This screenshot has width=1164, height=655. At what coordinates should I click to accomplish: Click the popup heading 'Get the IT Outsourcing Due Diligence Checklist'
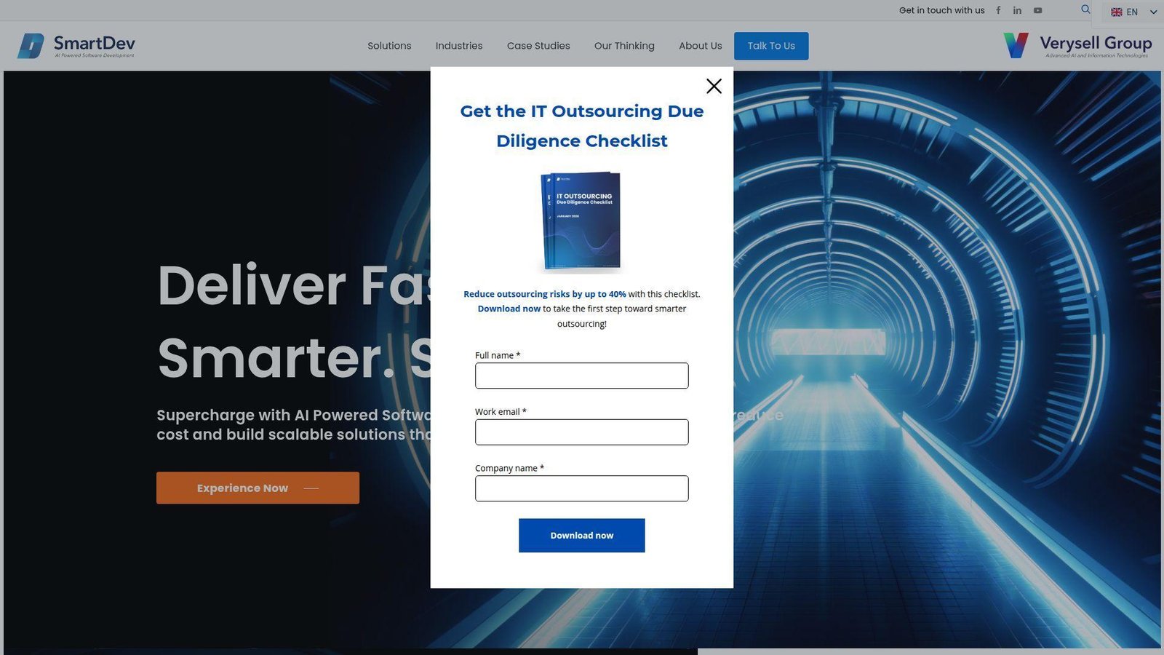click(x=582, y=126)
